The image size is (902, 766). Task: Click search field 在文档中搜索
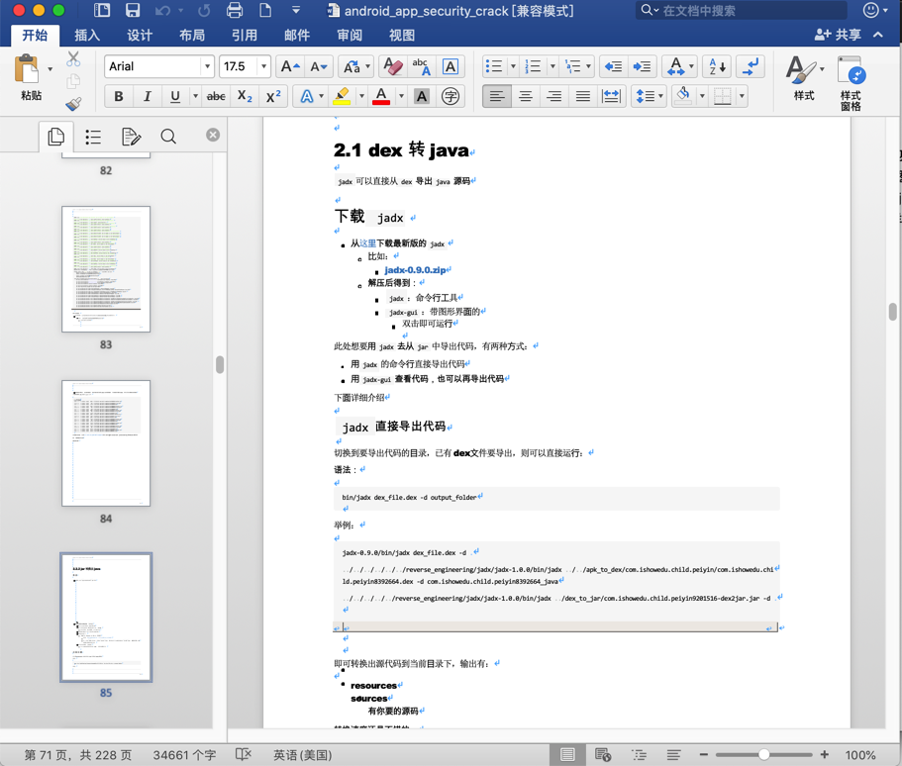click(741, 10)
